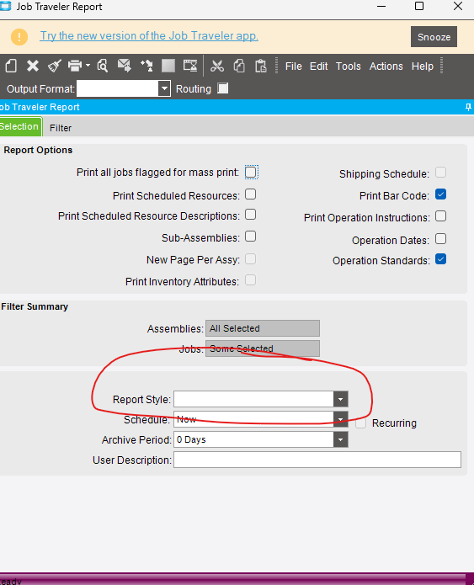Screen dimensions: 474x585
Task: Click the Snooze button
Action: coord(434,36)
